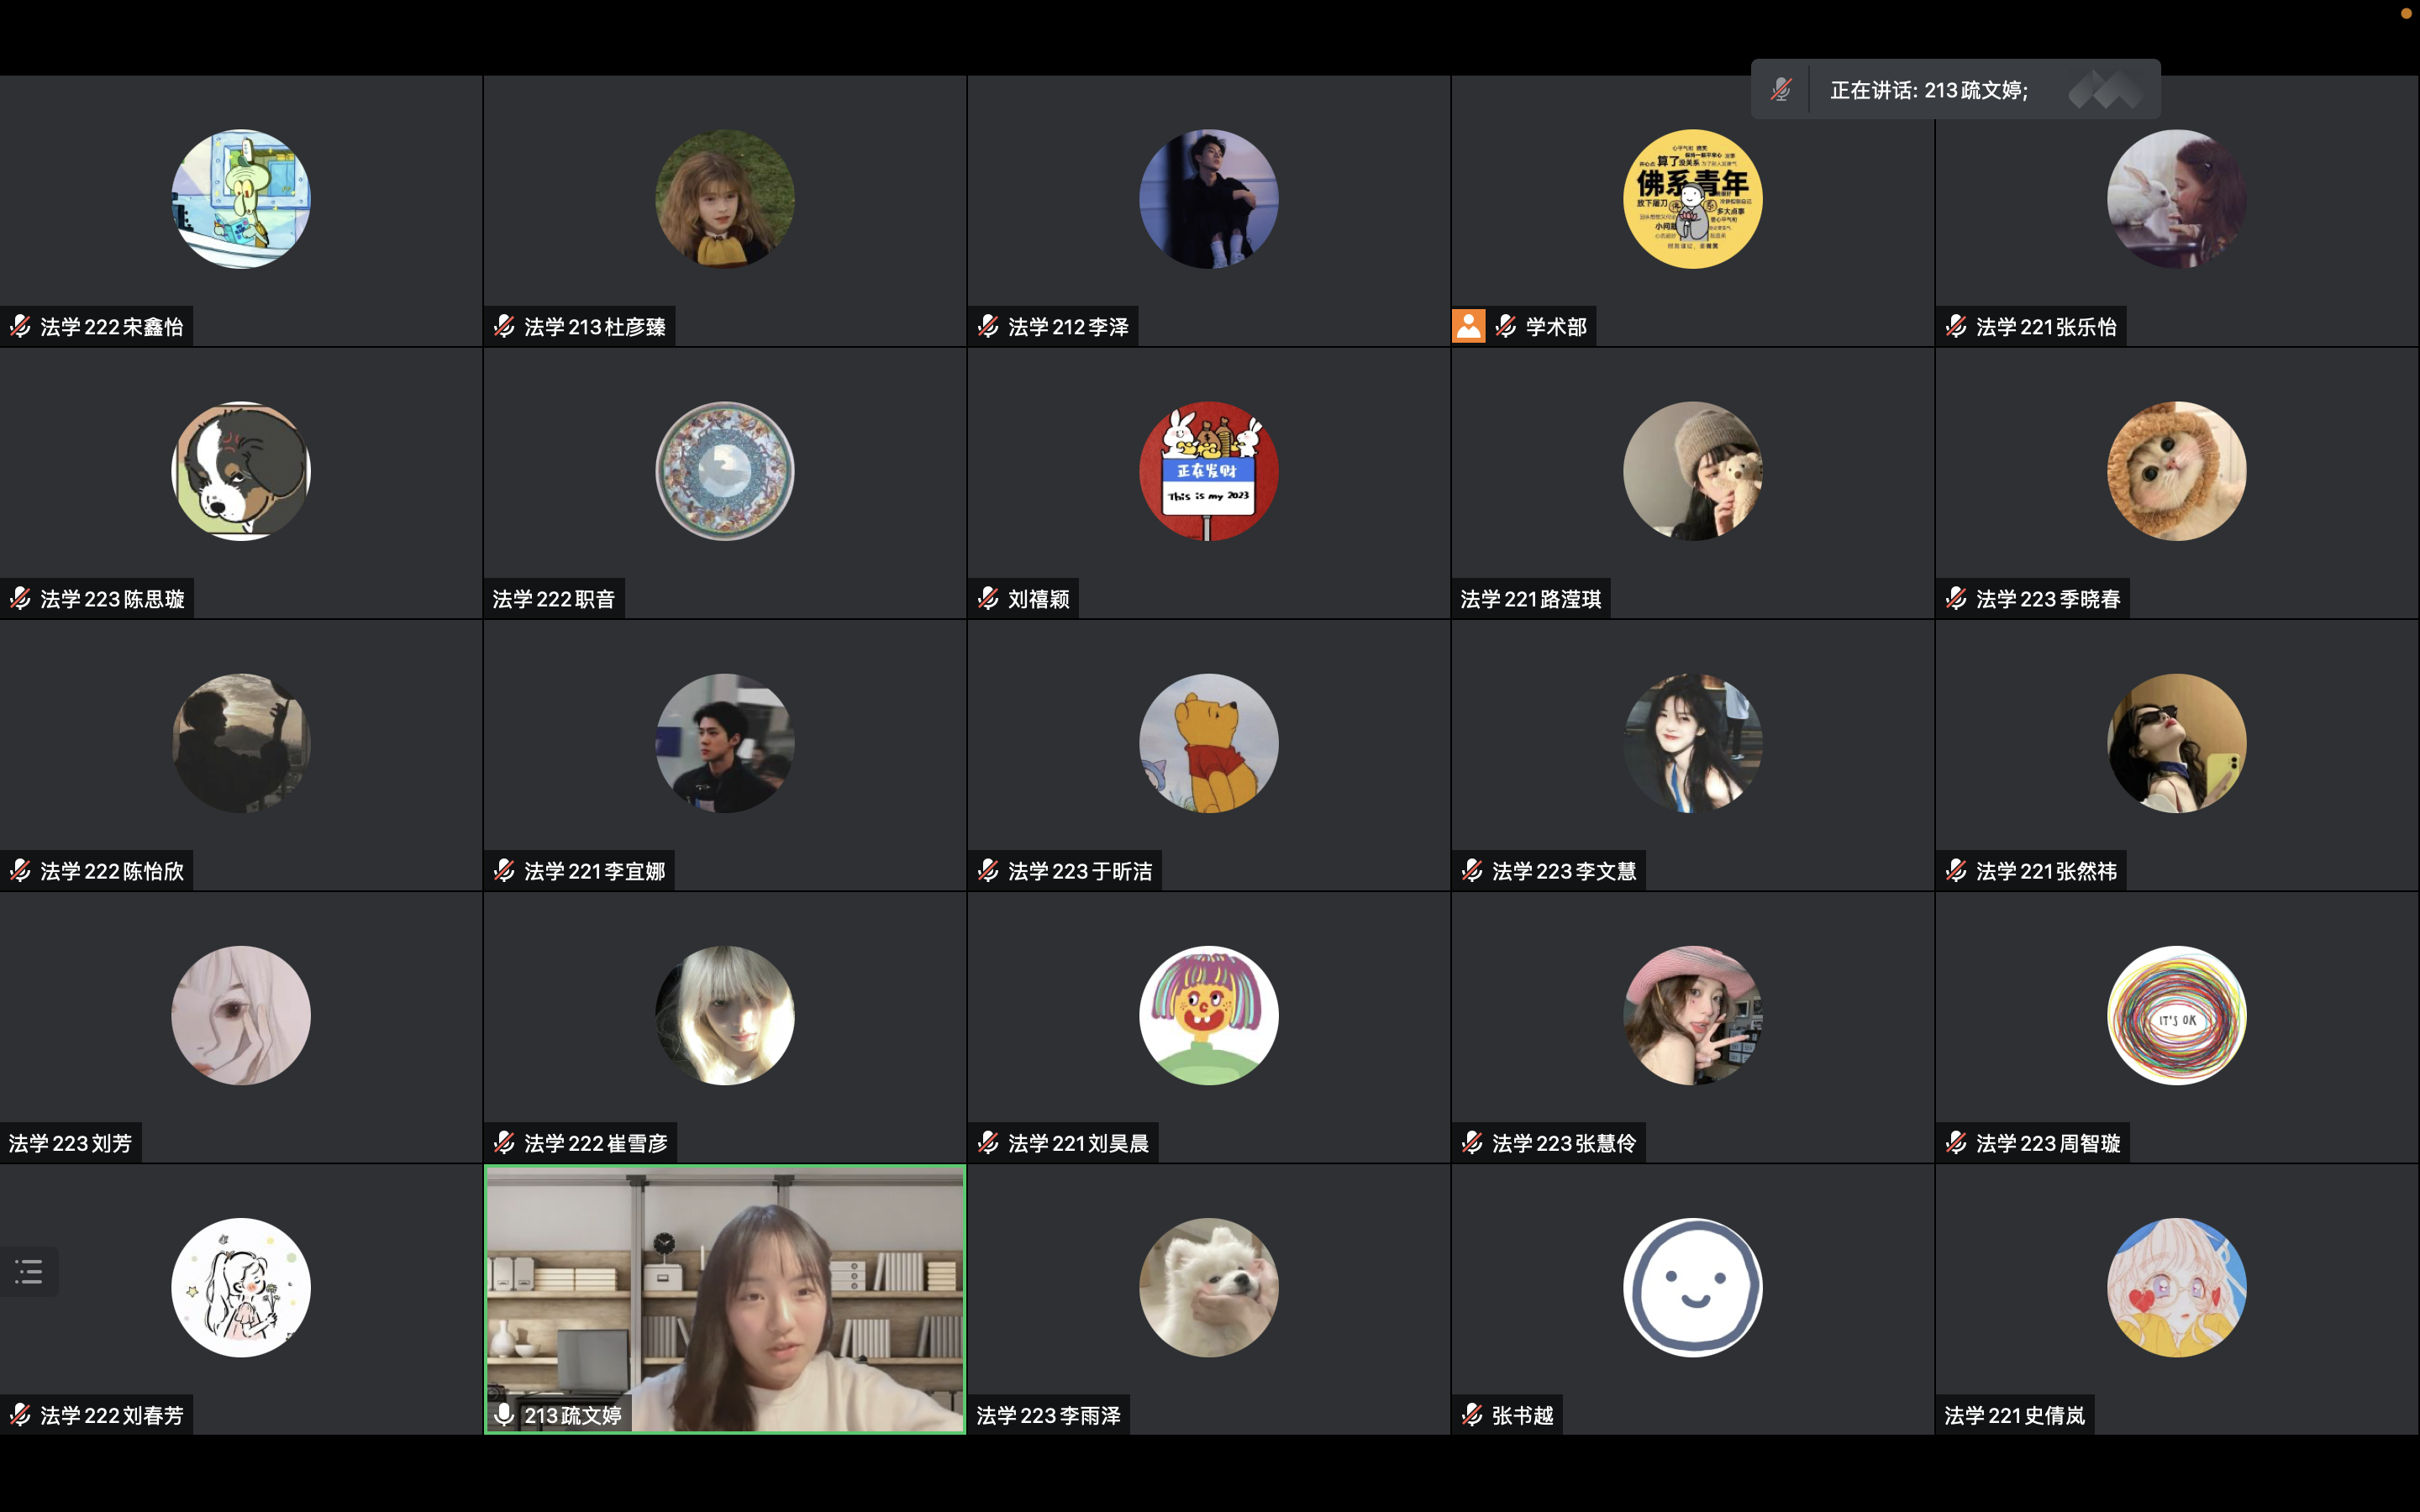Viewport: 2420px width, 1512px height.
Task: Click the smiley face avatar of 张书越
Action: [x=1692, y=1287]
